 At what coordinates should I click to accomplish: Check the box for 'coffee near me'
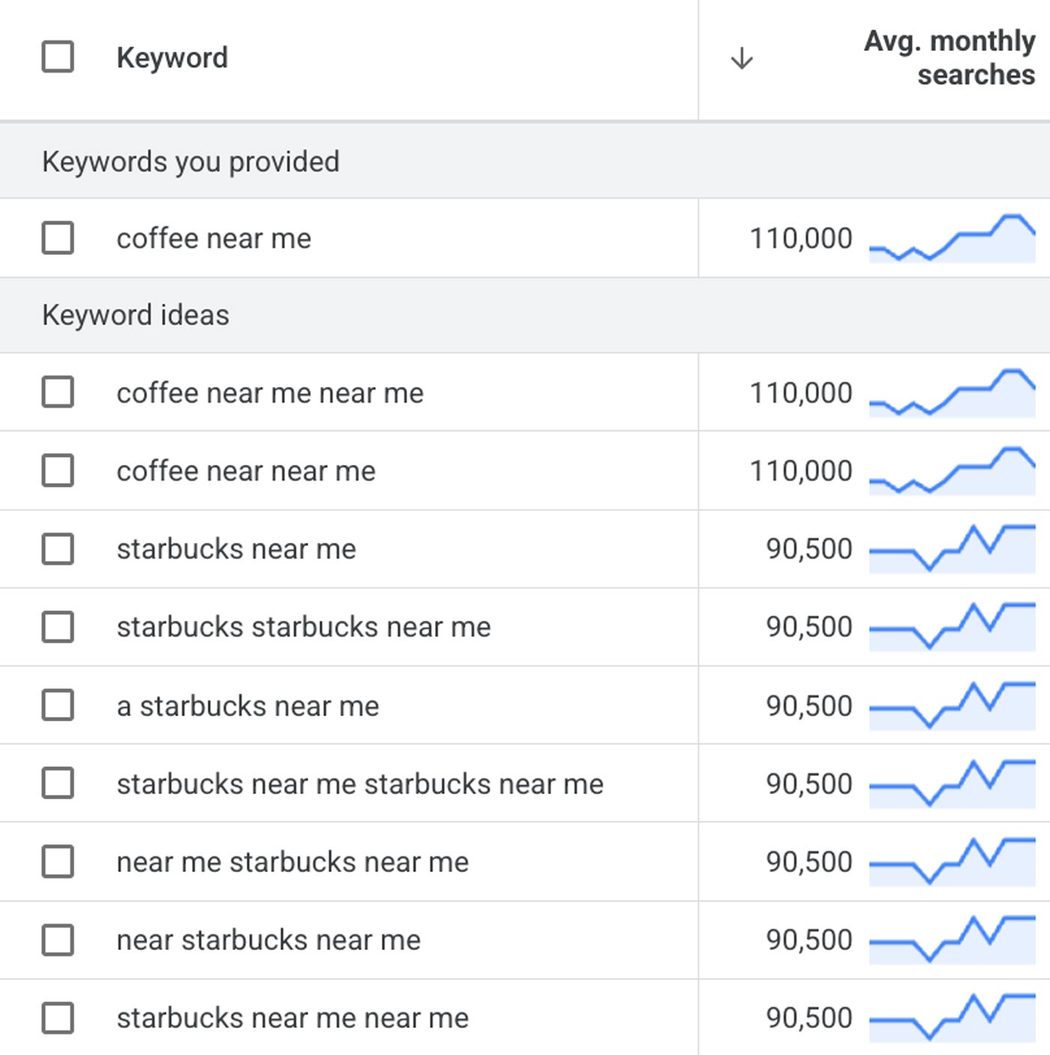click(x=58, y=238)
